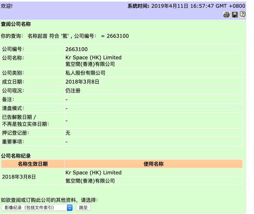
Task: Select the 无 value for 押记登记册
Action: (x=68, y=133)
